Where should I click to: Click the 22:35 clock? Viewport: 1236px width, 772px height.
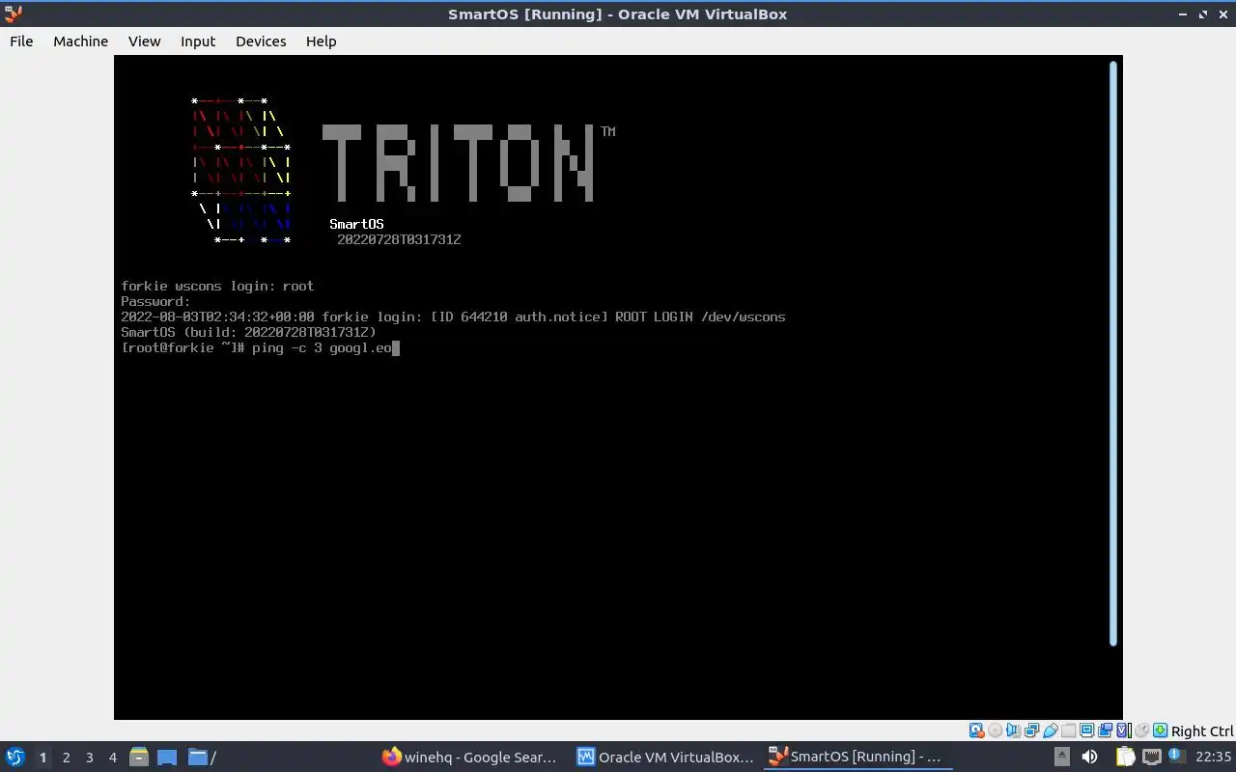[x=1213, y=757]
